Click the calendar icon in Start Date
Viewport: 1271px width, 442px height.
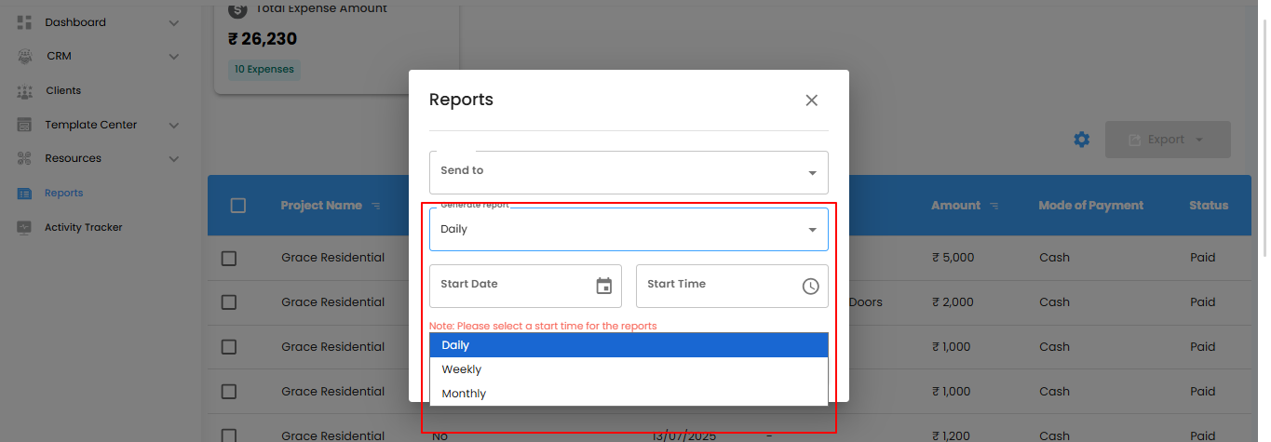coord(604,286)
